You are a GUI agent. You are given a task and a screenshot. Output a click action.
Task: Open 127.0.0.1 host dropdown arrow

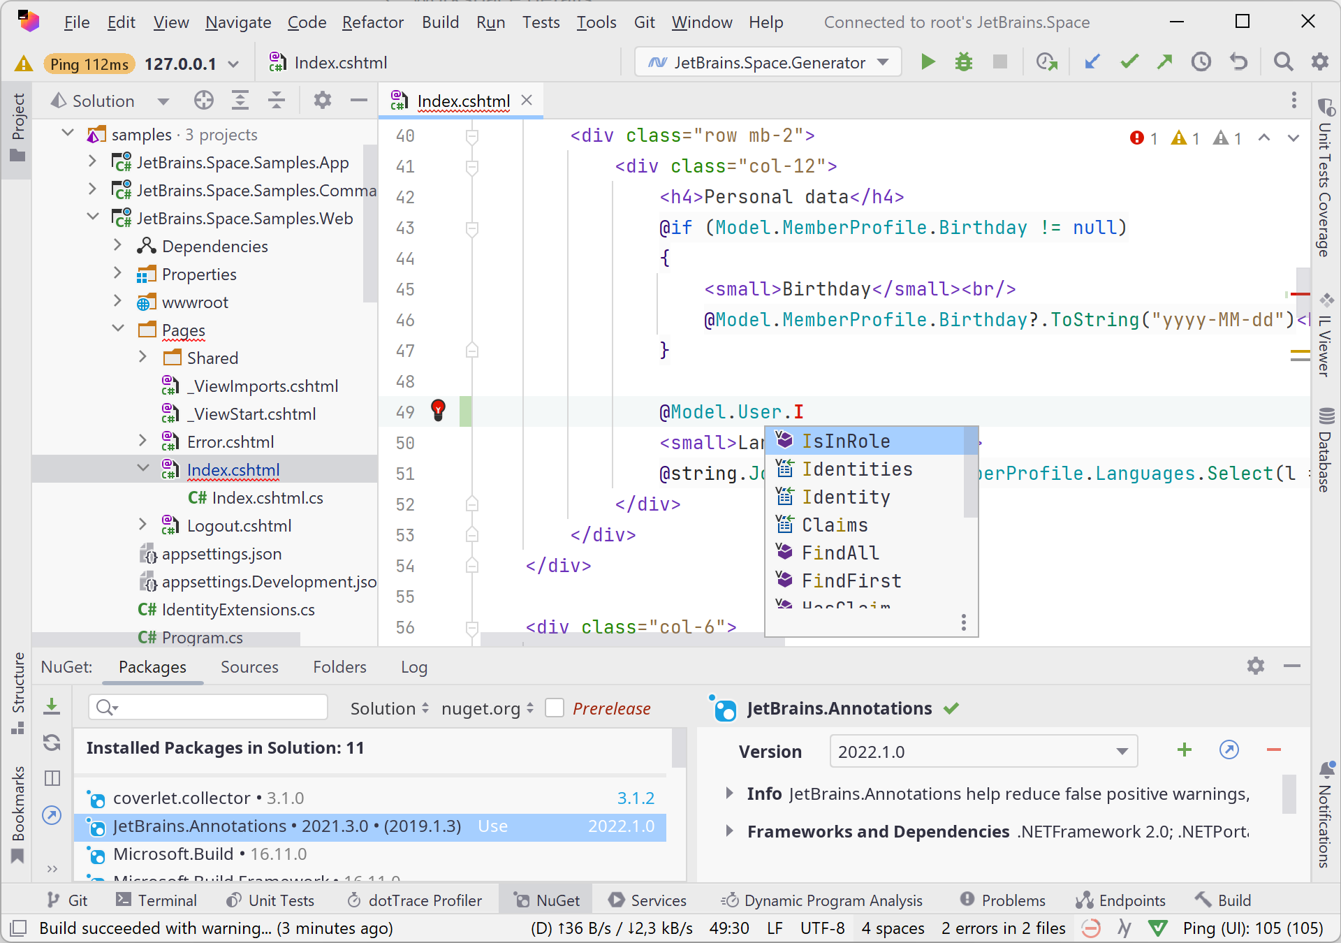(x=233, y=64)
